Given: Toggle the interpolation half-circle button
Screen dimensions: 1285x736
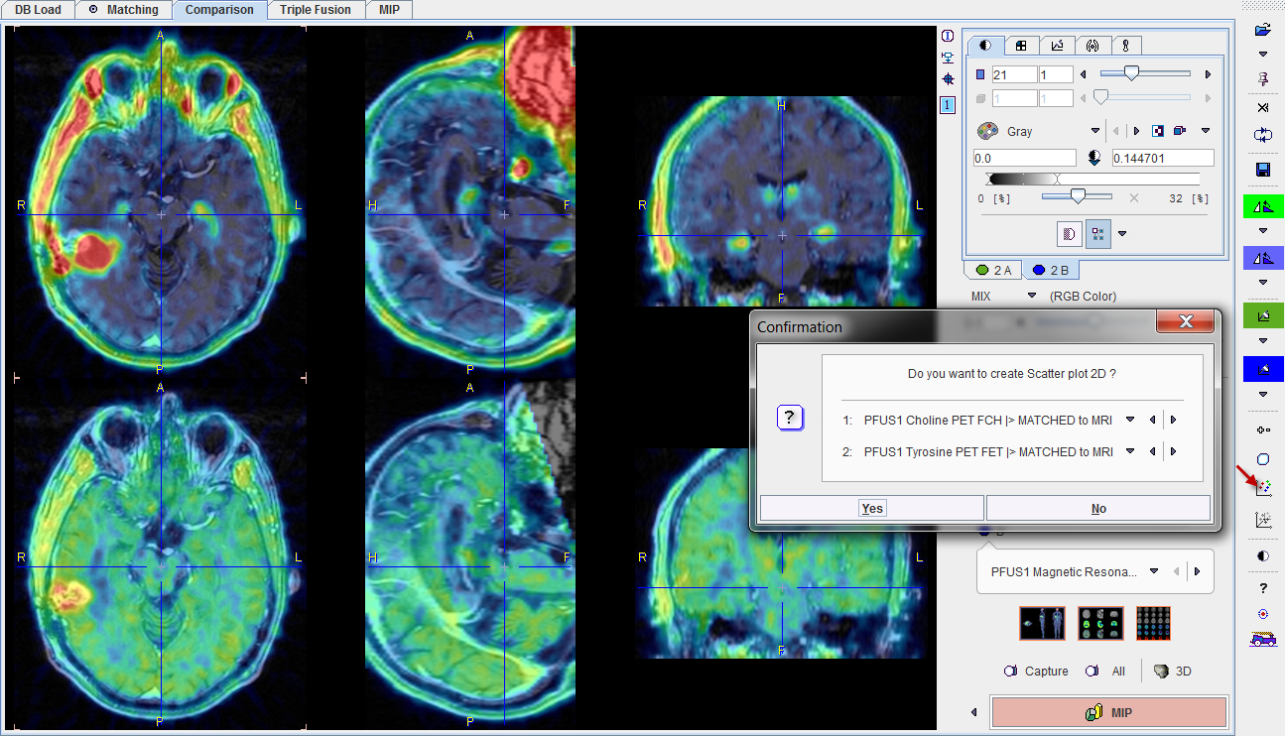Looking at the screenshot, I should coord(1071,234).
